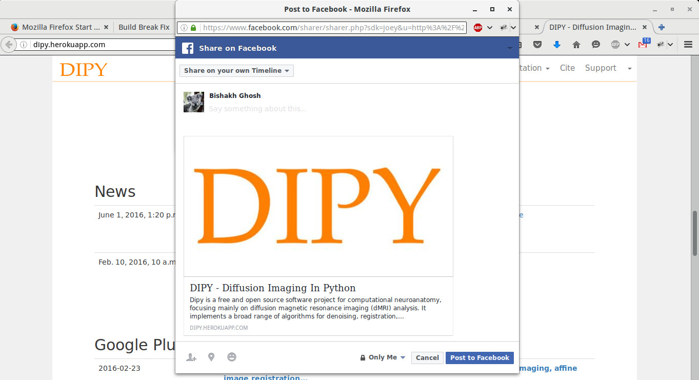The image size is (699, 380).
Task: Open a new tab with plus button
Action: pos(662,27)
